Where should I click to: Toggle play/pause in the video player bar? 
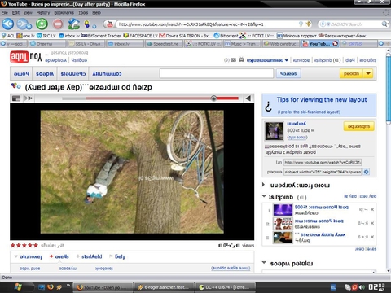click(x=29, y=98)
